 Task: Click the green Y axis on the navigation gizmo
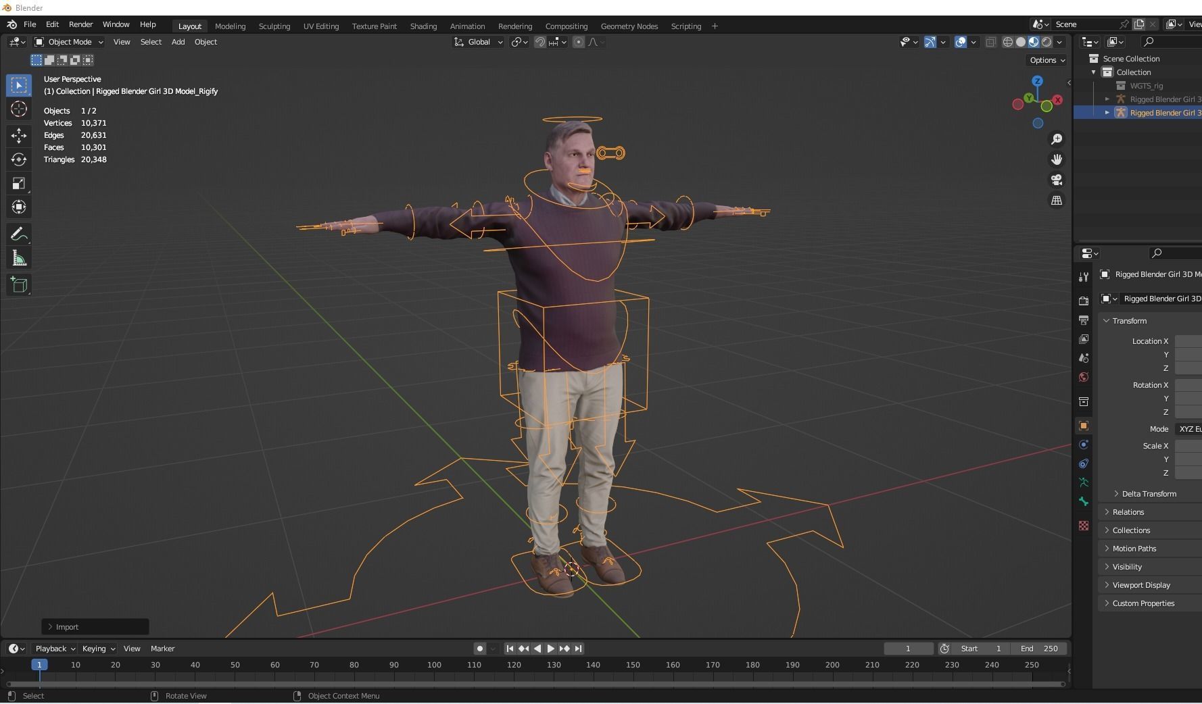click(1029, 97)
